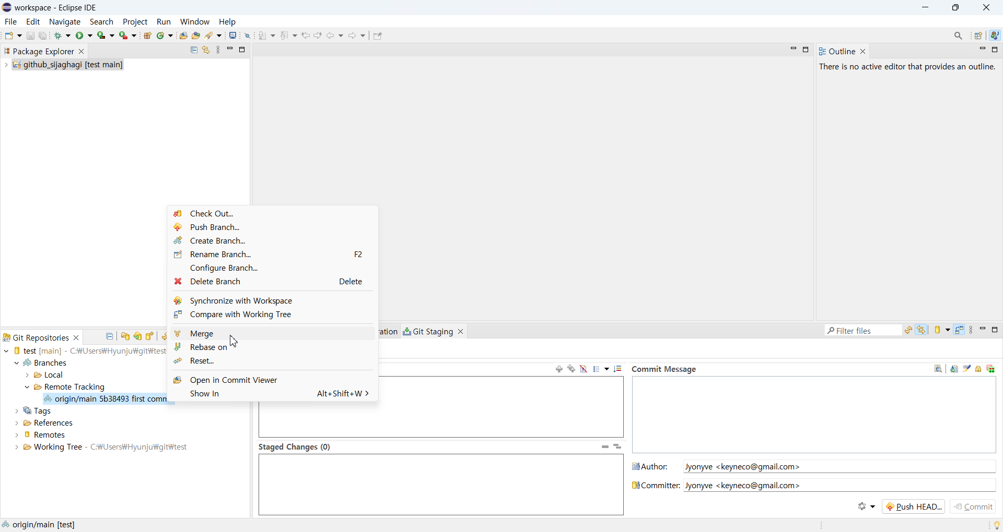This screenshot has height=532, width=1003.
Task: Open unstaged presentation dropdown arrow
Action: 607,369
